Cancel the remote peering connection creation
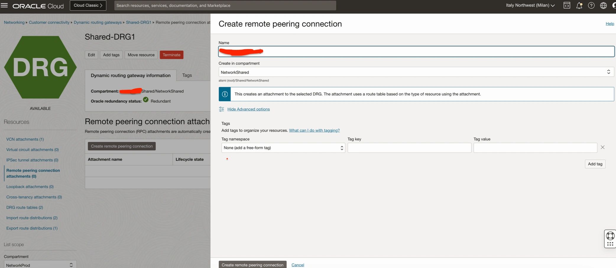Screen dimensions: 616x268 [x=298, y=265]
